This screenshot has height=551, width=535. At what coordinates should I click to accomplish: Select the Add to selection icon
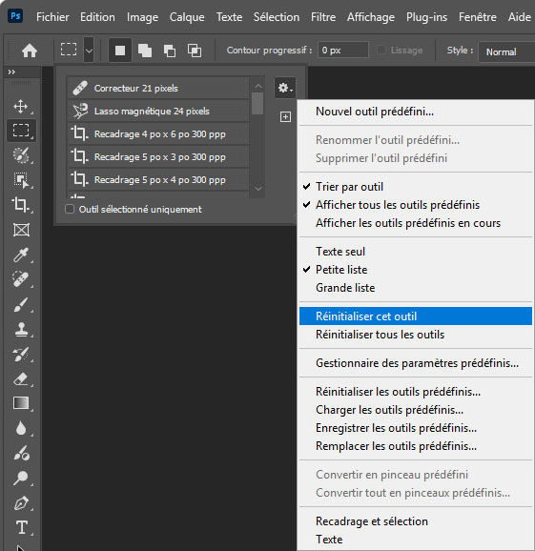(145, 51)
